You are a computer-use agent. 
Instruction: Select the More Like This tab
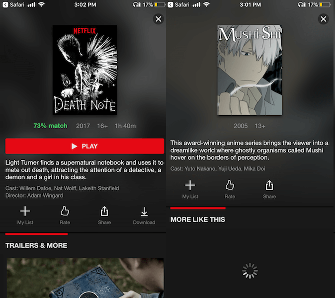[x=198, y=220]
